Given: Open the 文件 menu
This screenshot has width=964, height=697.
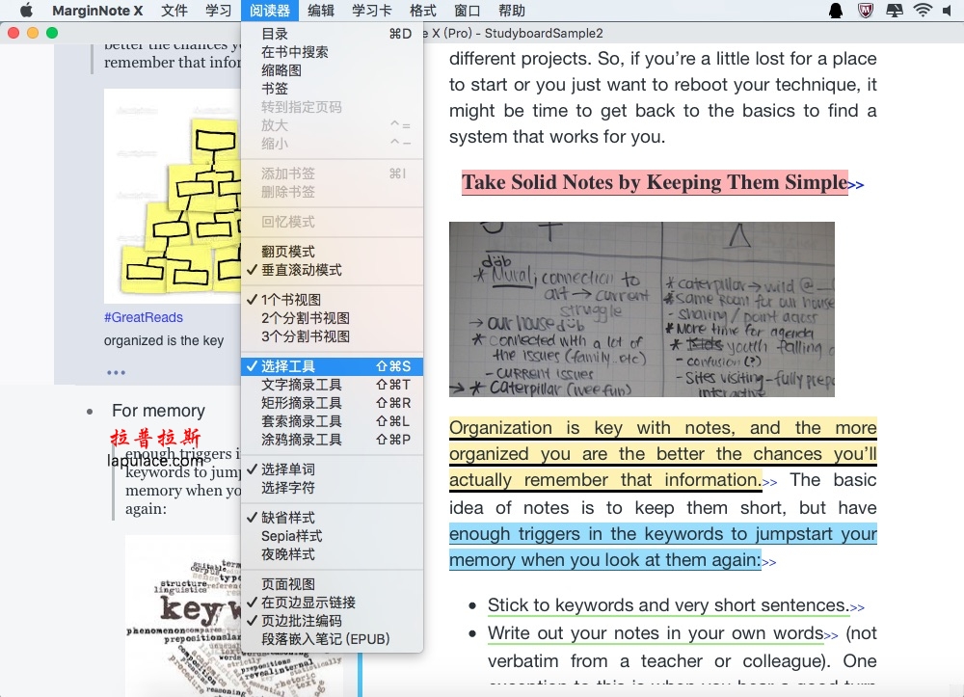Looking at the screenshot, I should (174, 11).
